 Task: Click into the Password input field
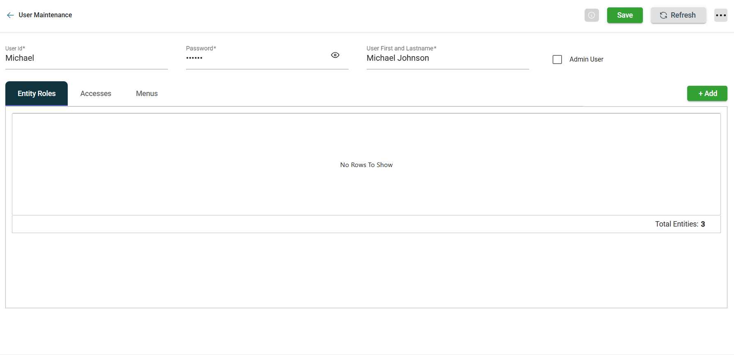255,58
